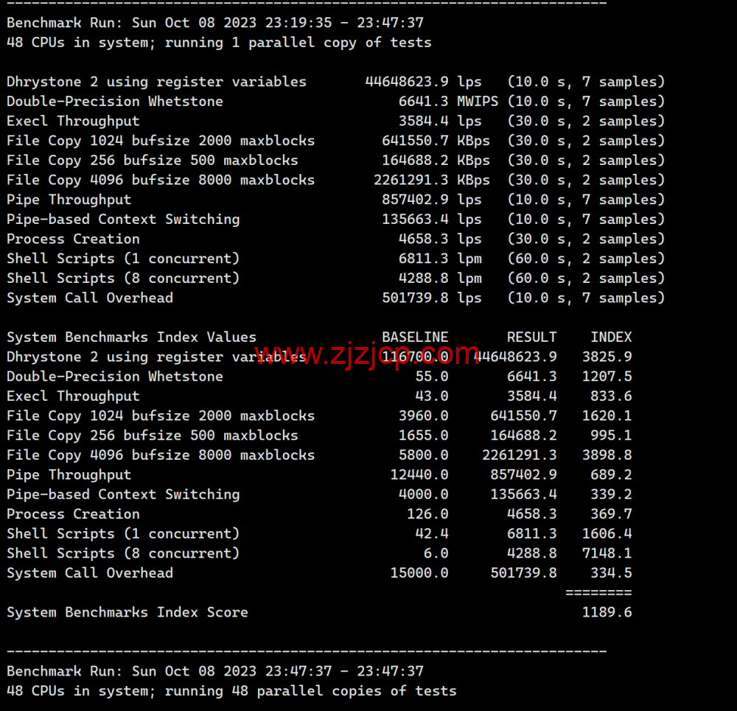Click the System Benchmarks Index Score line
737x711 pixels.
point(127,612)
